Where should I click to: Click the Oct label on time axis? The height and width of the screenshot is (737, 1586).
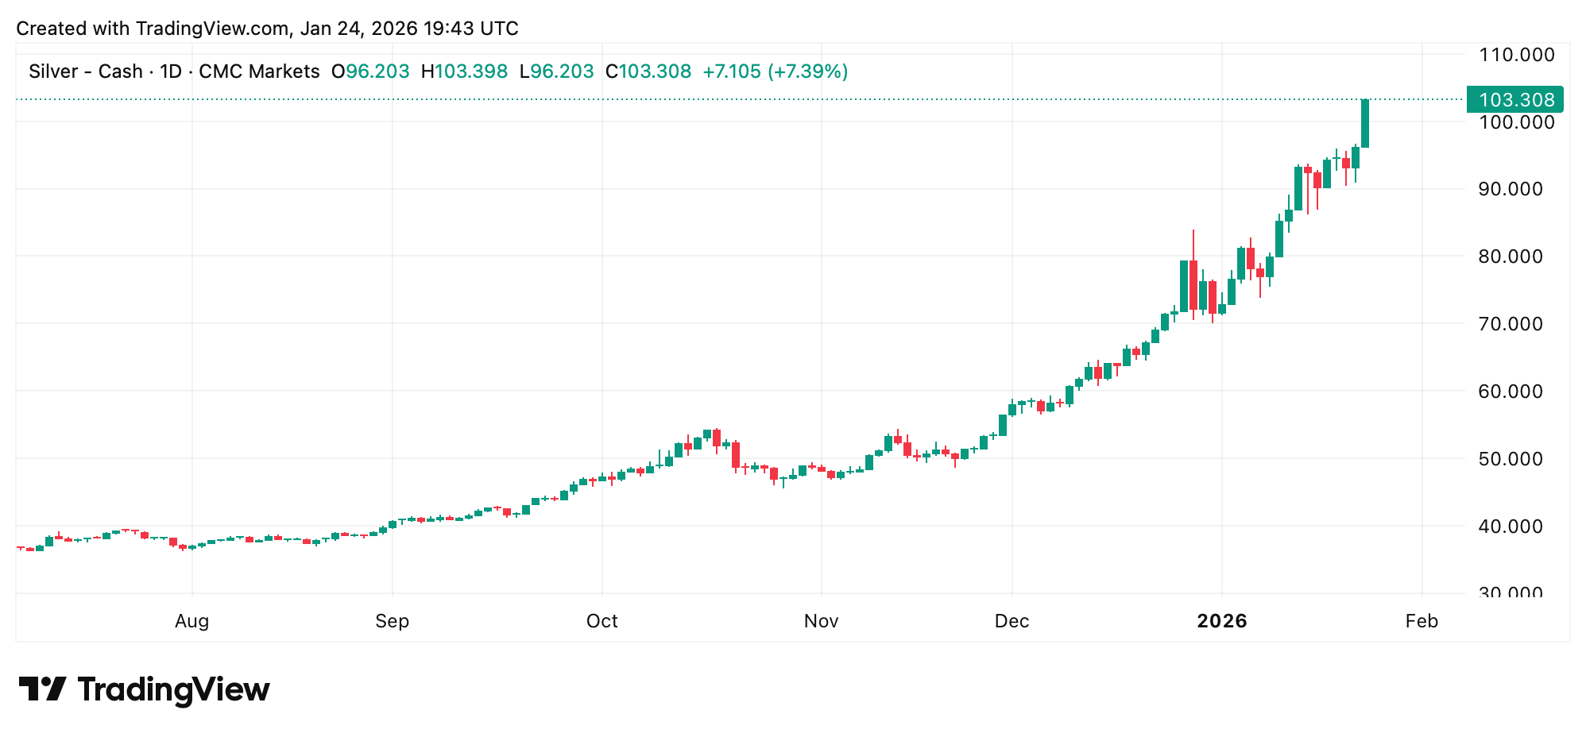click(602, 621)
